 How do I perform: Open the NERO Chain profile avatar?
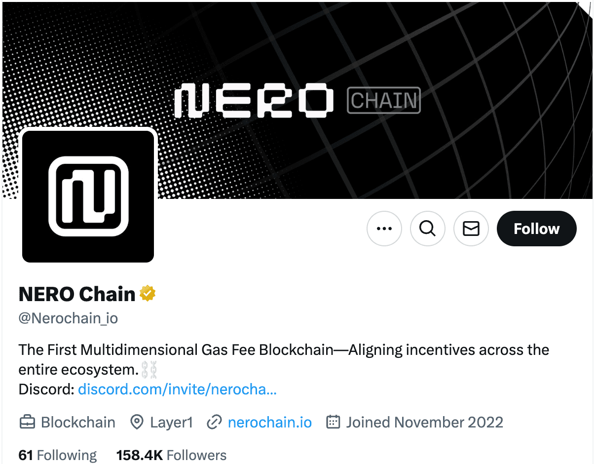click(x=88, y=196)
